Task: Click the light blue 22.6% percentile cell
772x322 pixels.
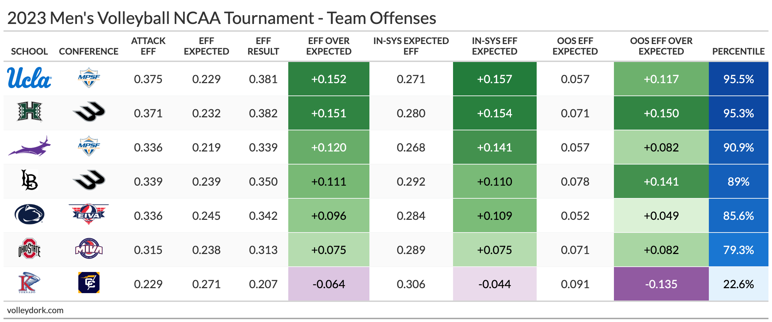Action: point(738,284)
